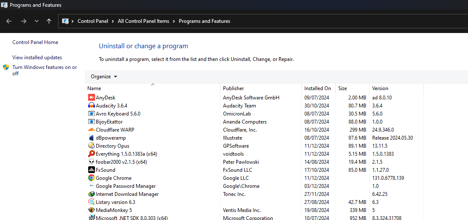
Task: Click the FxSound icon
Action: 91,170
